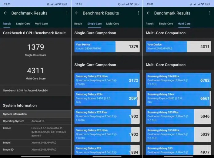Viewport: 214px width, 158px height.
Task: Select Single-Core tab in left screen
Action: (x=23, y=24)
